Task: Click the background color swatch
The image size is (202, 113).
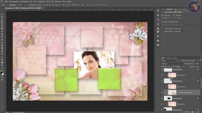Action: 3,74
